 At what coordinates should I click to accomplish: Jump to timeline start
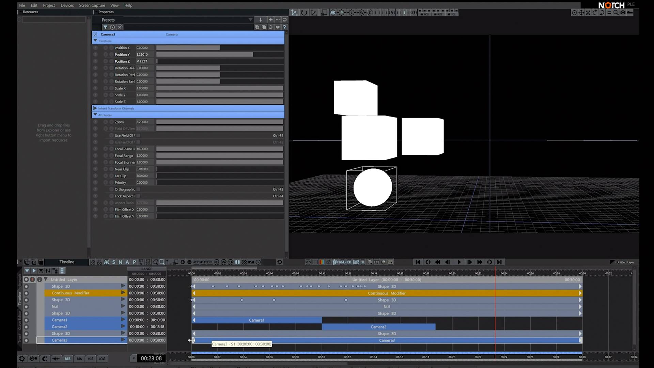point(418,262)
